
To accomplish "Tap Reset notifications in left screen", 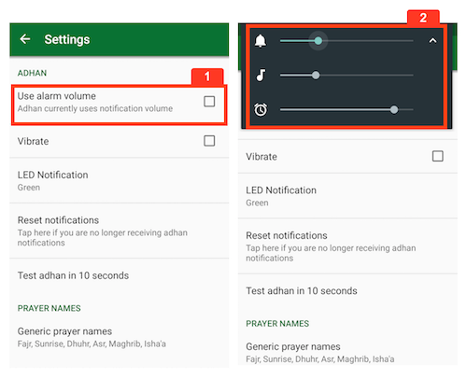I will pyautogui.click(x=120, y=231).
